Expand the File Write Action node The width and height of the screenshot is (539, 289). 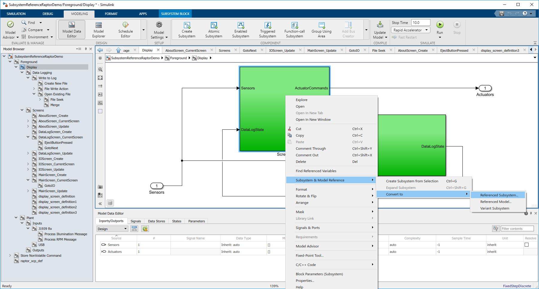34,88
